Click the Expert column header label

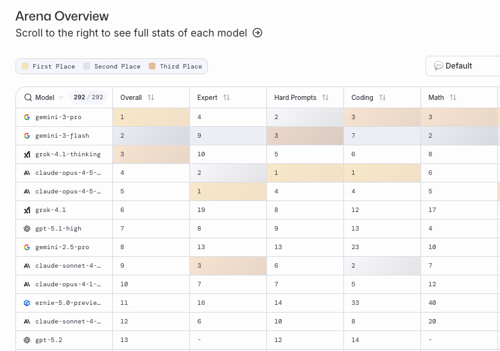pos(207,97)
